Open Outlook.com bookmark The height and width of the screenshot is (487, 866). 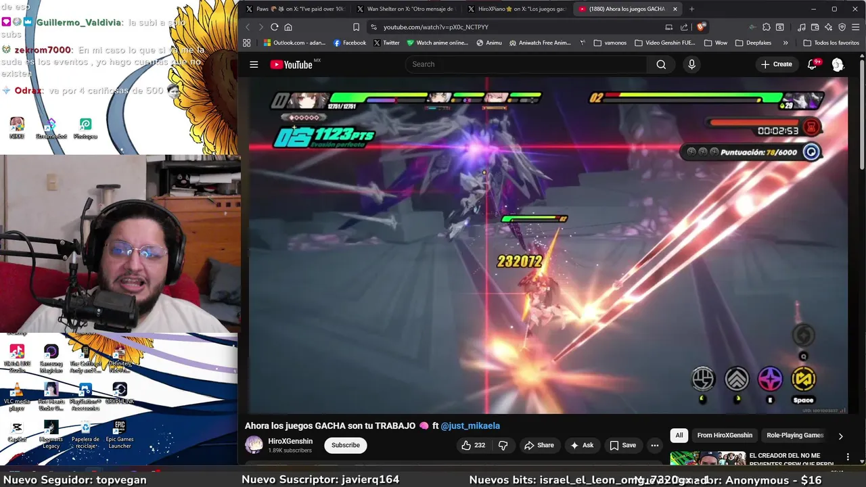(294, 43)
